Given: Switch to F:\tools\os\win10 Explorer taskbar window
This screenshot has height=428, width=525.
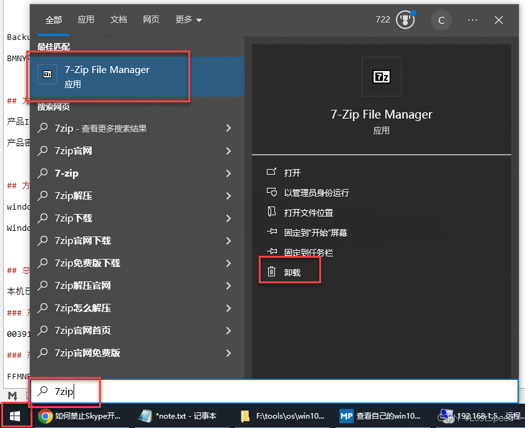Looking at the screenshot, I should tap(282, 416).
